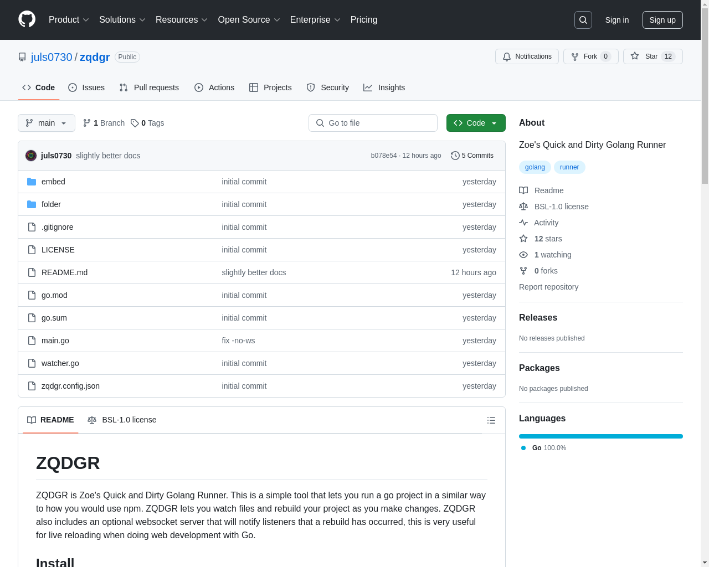The width and height of the screenshot is (709, 567).
Task: Click the b078e54 commit hash
Action: coord(384,156)
